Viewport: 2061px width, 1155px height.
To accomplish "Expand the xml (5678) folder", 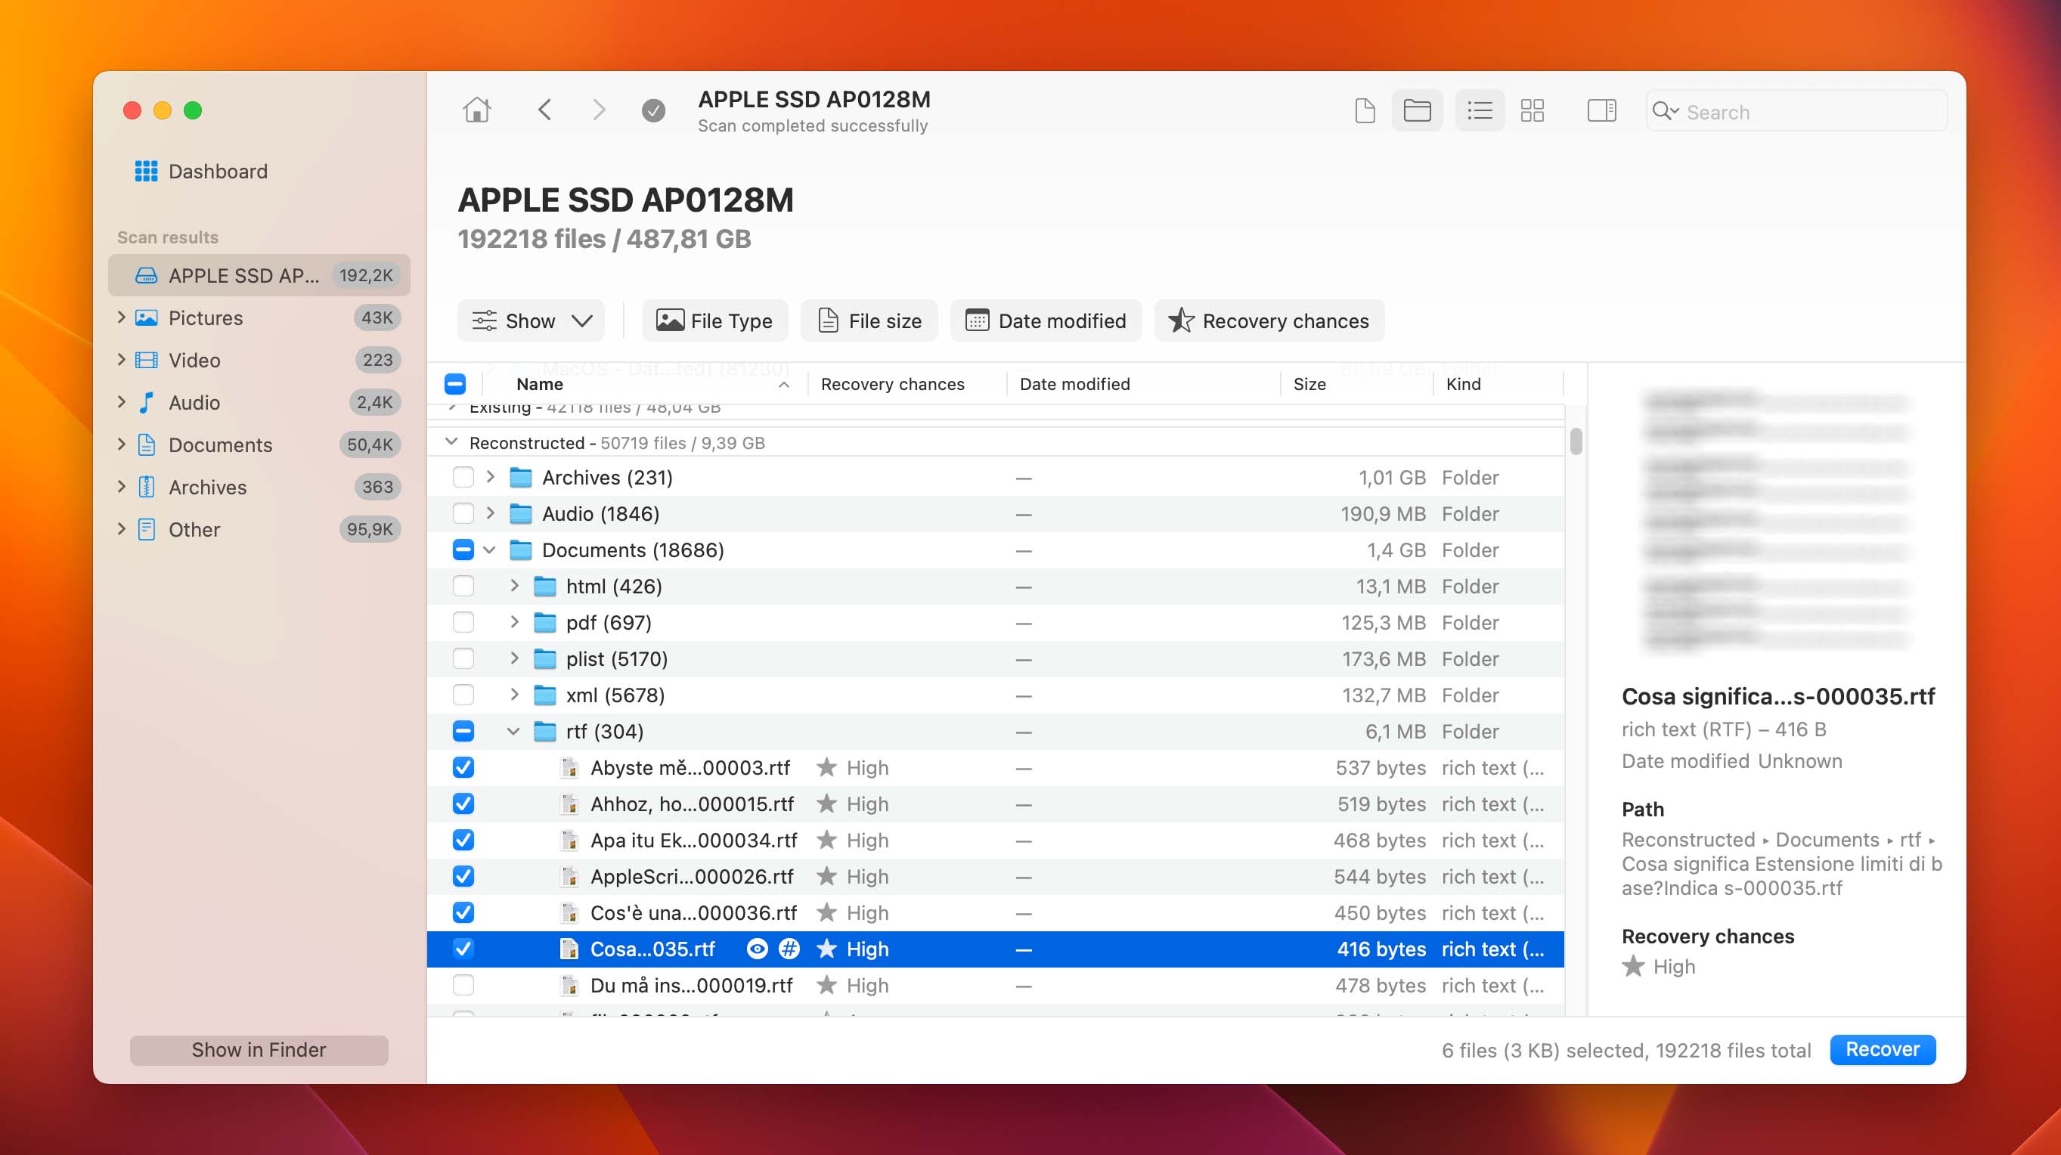I will (514, 695).
